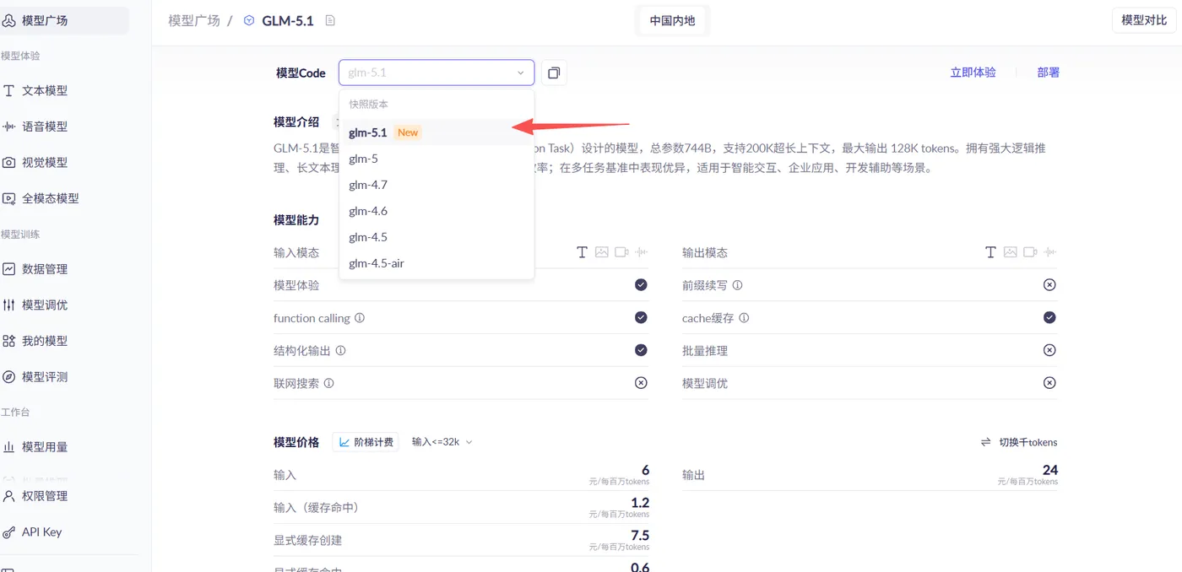
Task: Click the X status for 联网搜索
Action: (641, 383)
